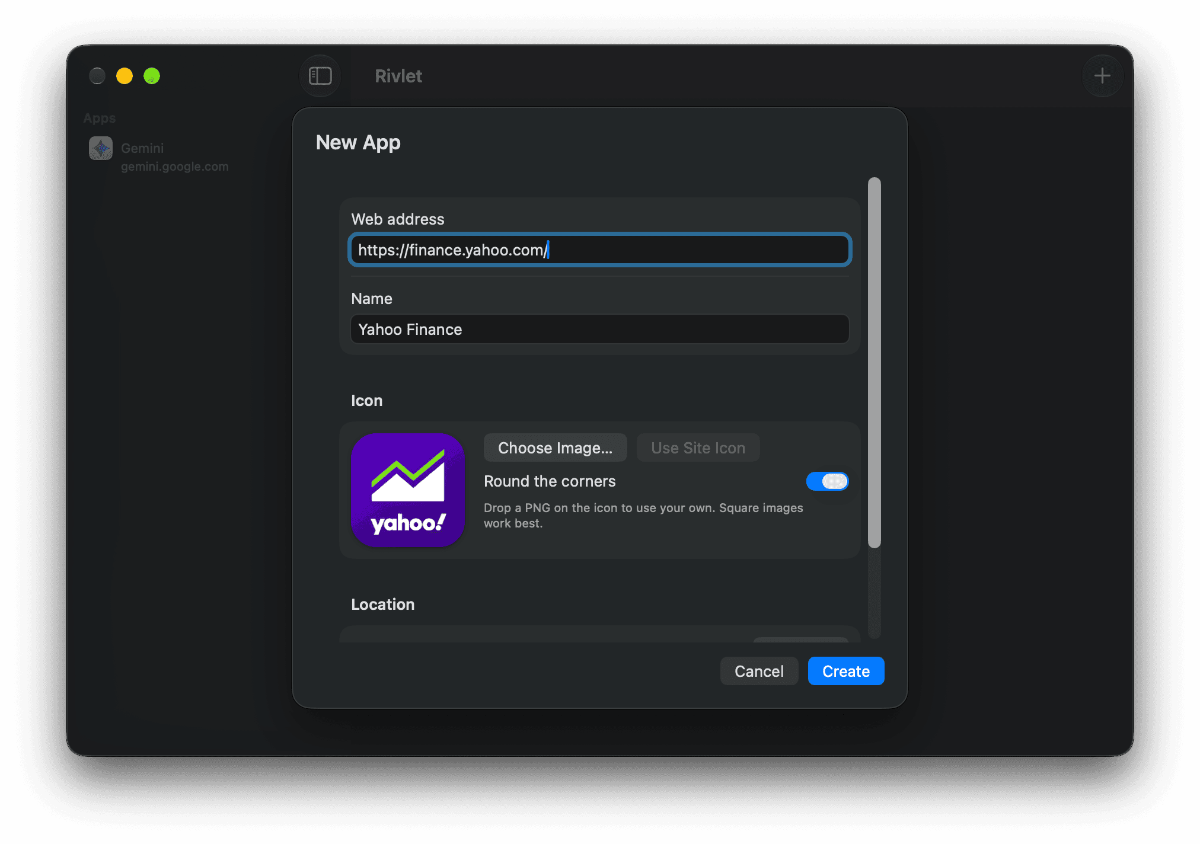This screenshot has width=1200, height=844.
Task: Click the green zoom window button
Action: pos(152,76)
